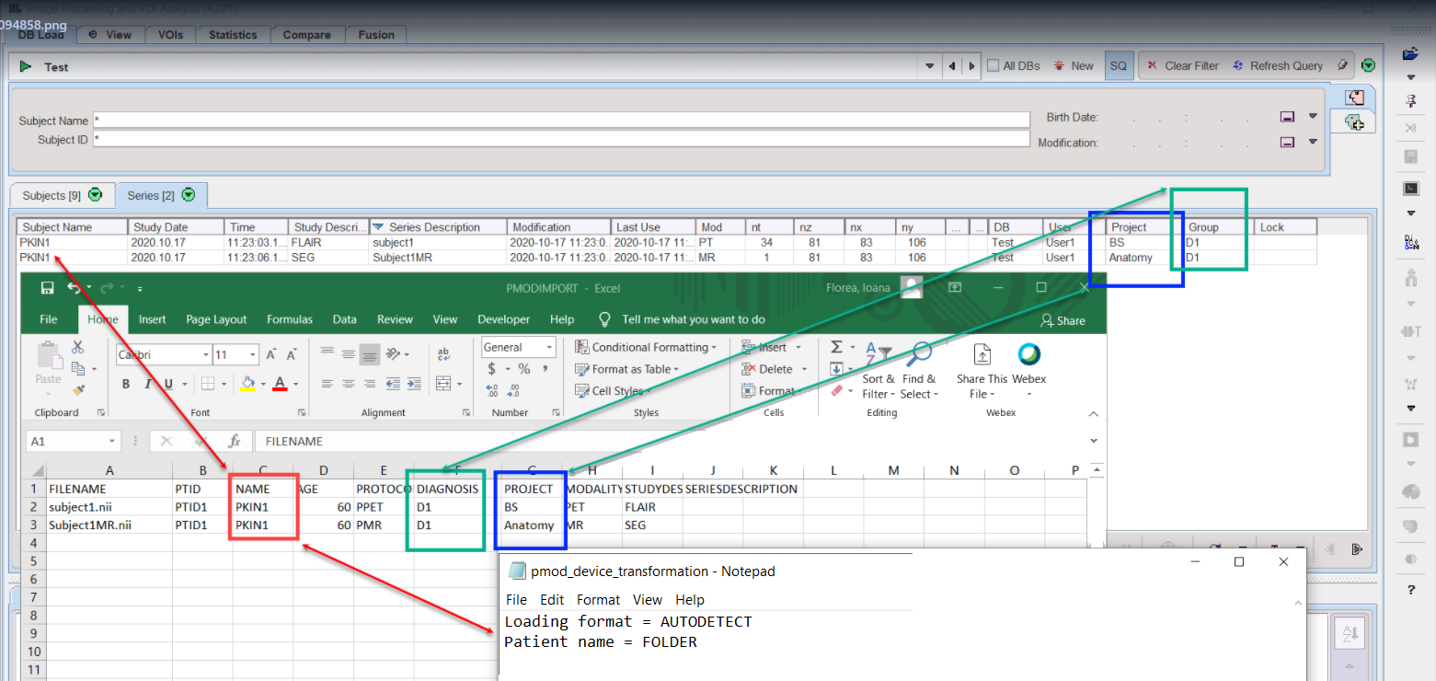Screen dimensions: 1436x681
Task: Click the yellow Fill Color button
Action: click(247, 384)
